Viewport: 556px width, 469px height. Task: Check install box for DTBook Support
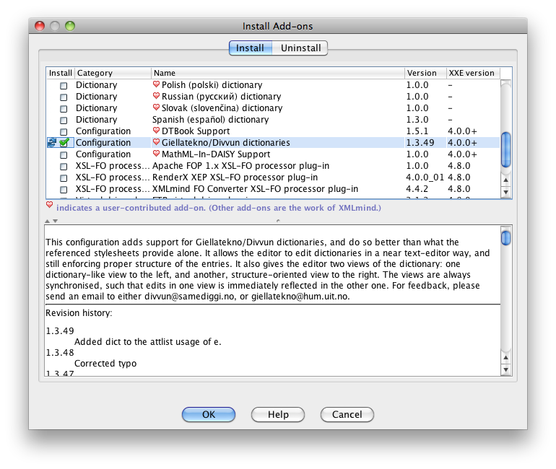(64, 132)
